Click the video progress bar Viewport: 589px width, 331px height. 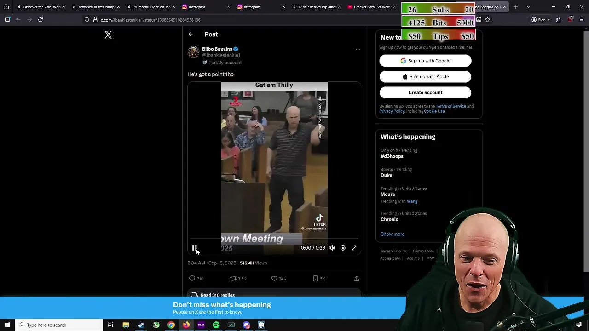[x=274, y=239]
